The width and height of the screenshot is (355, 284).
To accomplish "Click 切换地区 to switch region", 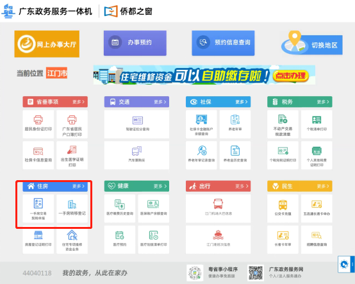I will pos(312,43).
